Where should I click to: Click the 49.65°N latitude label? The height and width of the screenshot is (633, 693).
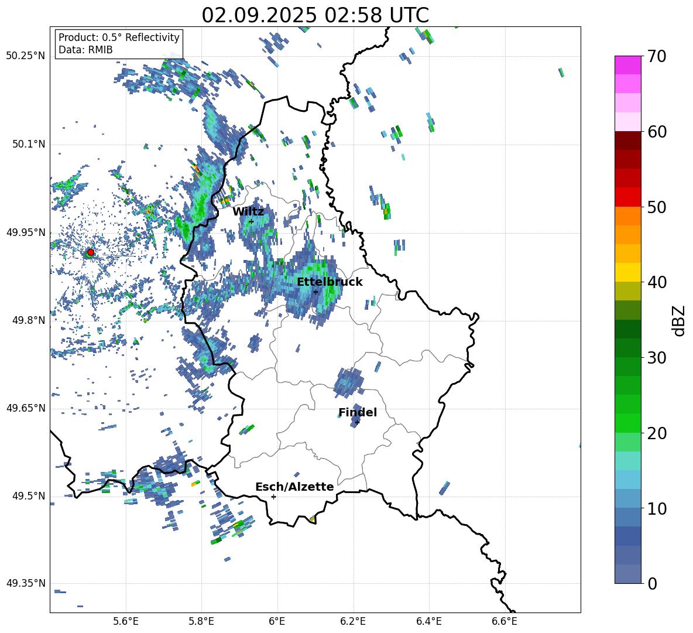coord(25,408)
